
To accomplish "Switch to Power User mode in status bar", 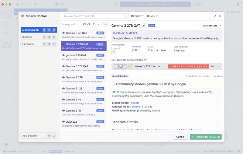I will pyautogui.click(x=56, y=151).
